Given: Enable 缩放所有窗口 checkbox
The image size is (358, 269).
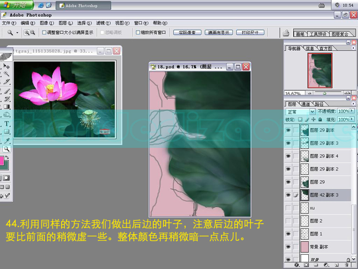Looking at the screenshot, I should 137,32.
